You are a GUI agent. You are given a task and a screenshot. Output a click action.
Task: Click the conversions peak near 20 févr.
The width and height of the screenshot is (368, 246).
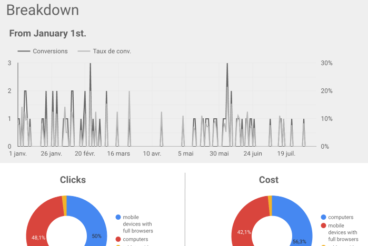click(x=91, y=64)
